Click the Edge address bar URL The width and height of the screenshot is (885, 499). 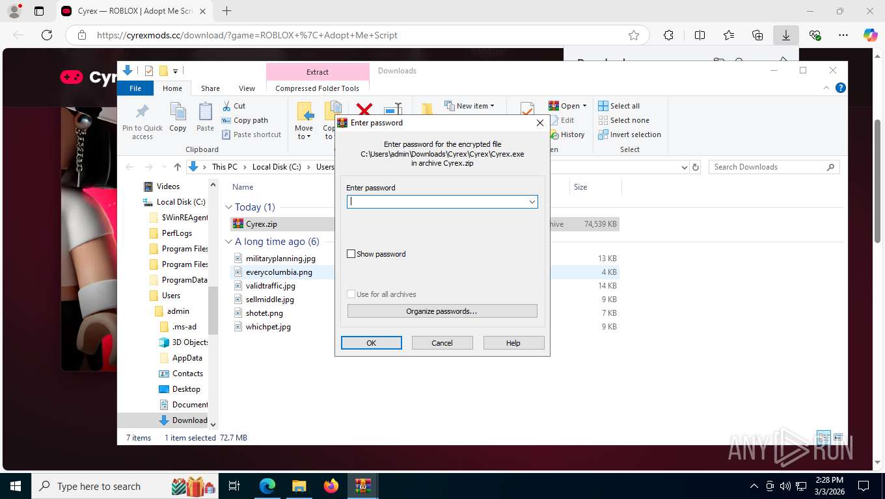tap(247, 35)
